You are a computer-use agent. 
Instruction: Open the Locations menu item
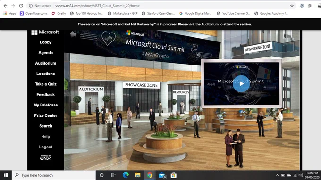click(x=45, y=74)
